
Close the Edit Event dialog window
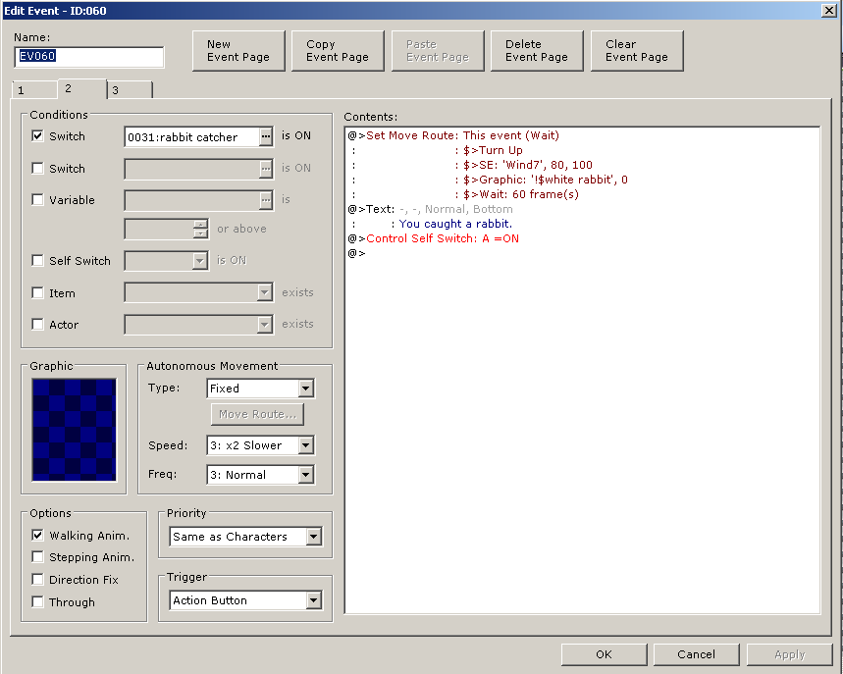(827, 10)
